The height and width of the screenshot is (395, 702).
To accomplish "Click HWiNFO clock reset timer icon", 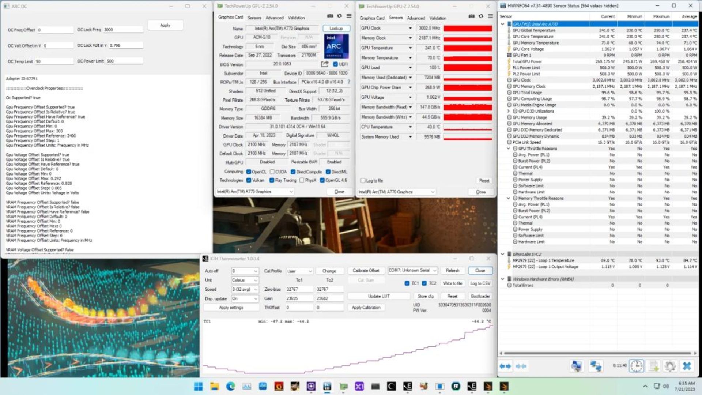I will (636, 366).
